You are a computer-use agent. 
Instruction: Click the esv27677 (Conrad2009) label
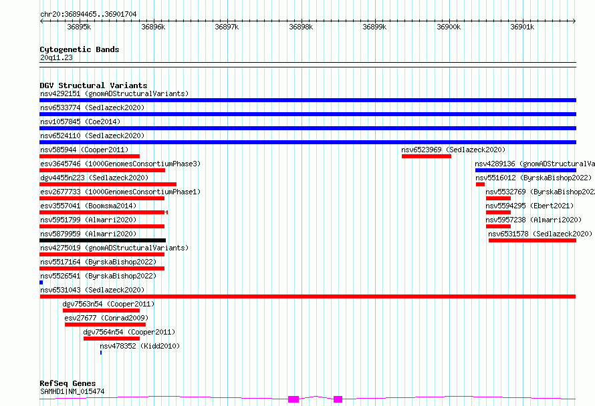click(106, 318)
